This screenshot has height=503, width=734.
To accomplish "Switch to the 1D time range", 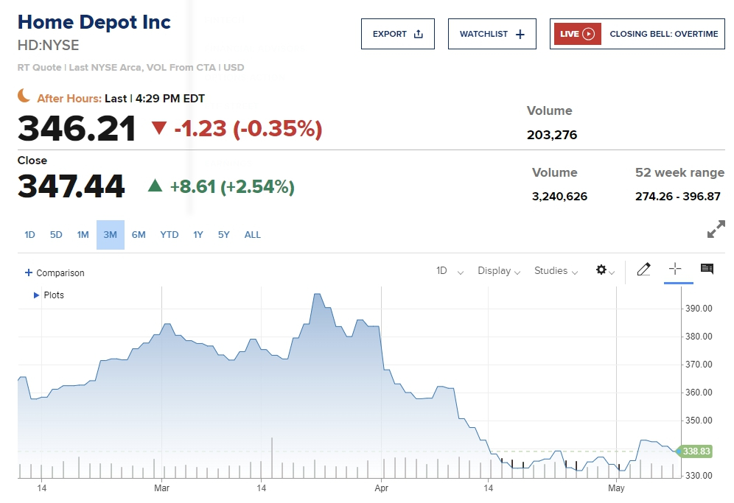I will pyautogui.click(x=29, y=235).
